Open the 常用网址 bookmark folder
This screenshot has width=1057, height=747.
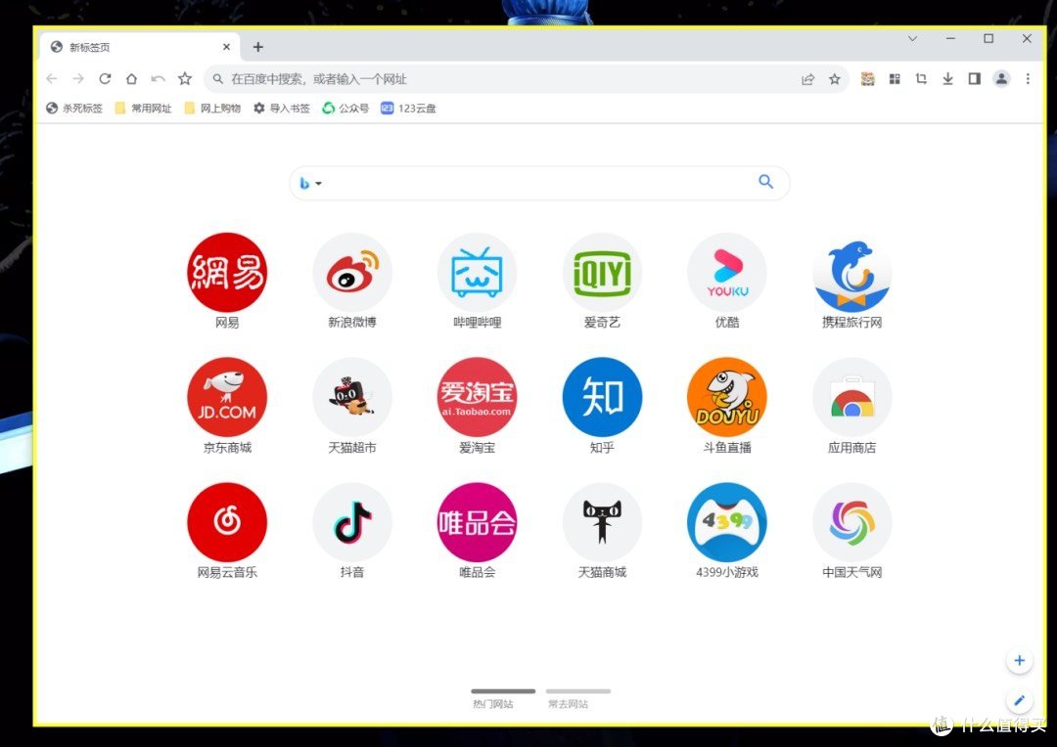[144, 108]
